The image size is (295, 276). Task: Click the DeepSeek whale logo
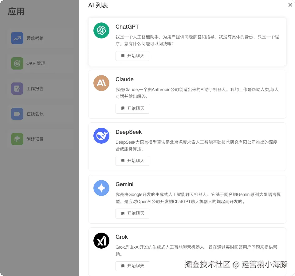click(101, 136)
